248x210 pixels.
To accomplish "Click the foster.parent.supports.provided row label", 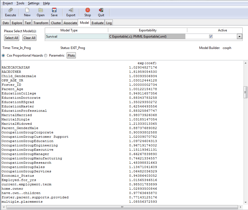I will 35,197.
